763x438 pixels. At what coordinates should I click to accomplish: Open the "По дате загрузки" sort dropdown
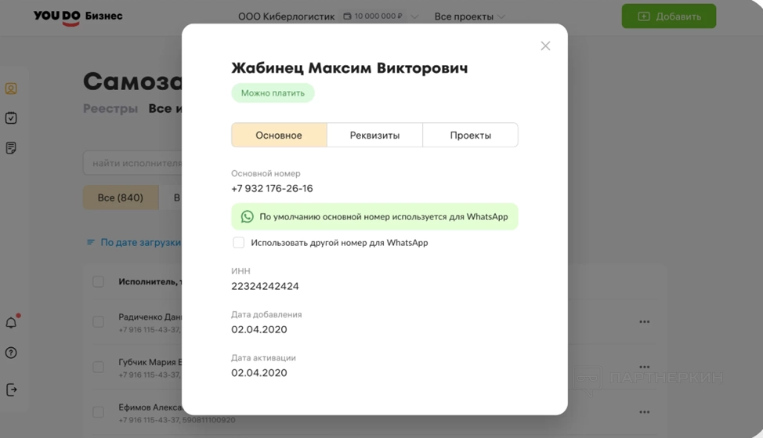tap(133, 243)
